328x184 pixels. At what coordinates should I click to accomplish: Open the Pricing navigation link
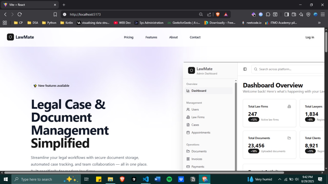[x=129, y=37]
